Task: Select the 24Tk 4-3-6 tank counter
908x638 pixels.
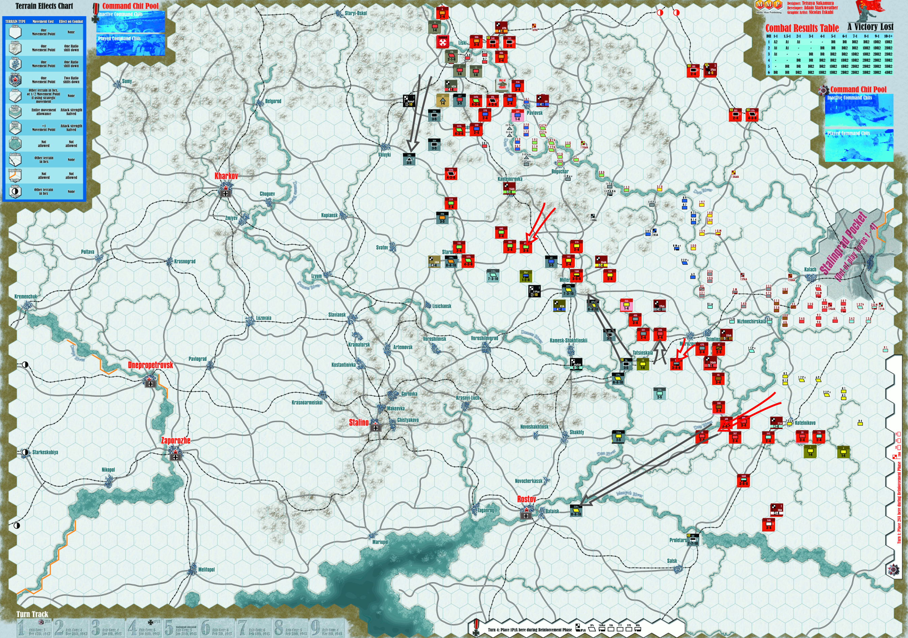Action: pos(476,101)
